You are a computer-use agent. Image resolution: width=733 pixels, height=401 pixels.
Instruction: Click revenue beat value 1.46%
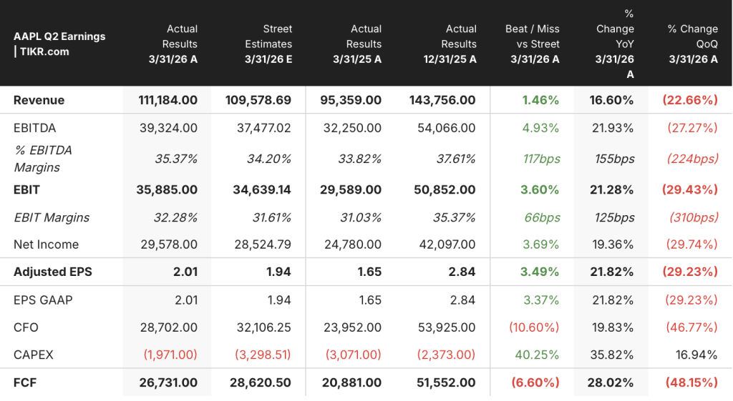coord(540,100)
